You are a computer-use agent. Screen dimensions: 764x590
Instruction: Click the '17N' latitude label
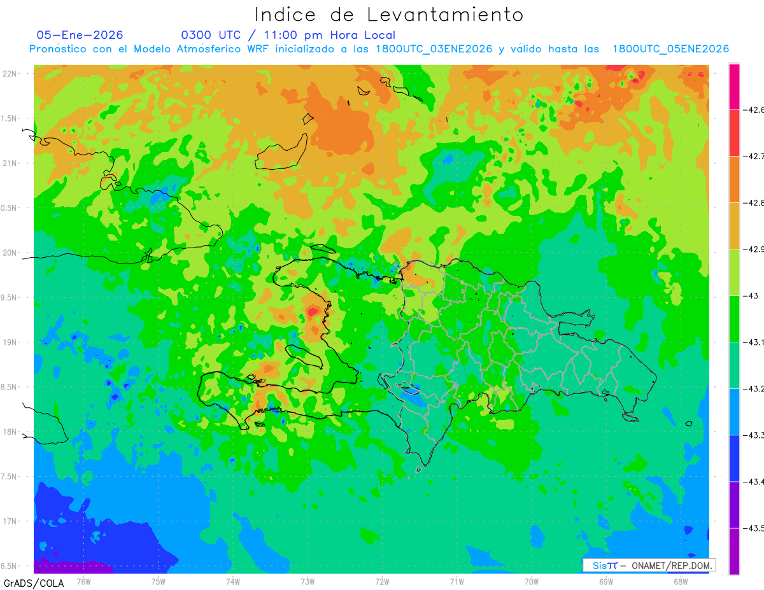tap(10, 522)
